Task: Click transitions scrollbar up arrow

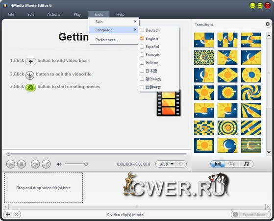Action: (x=269, y=35)
